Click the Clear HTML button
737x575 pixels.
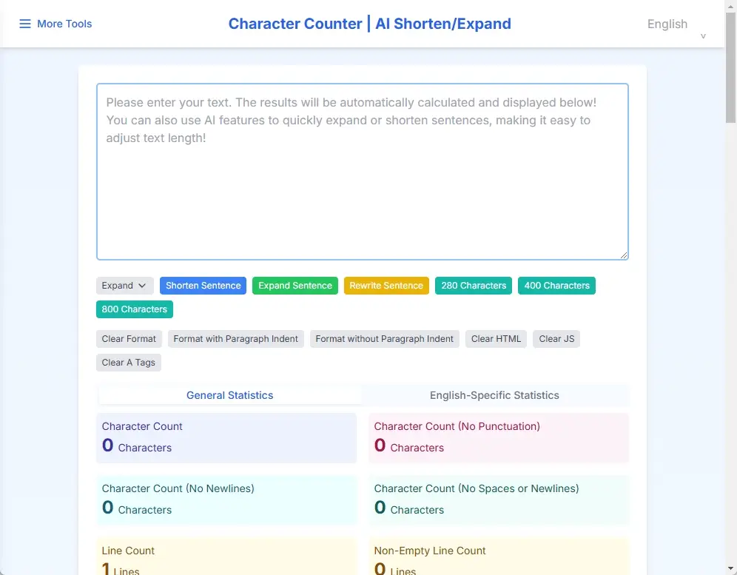pyautogui.click(x=496, y=339)
